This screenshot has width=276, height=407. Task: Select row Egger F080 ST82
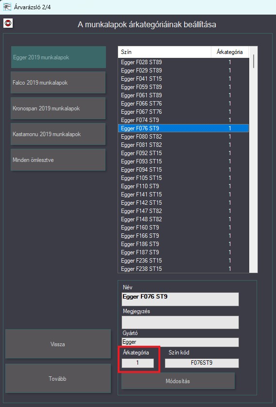click(183, 137)
